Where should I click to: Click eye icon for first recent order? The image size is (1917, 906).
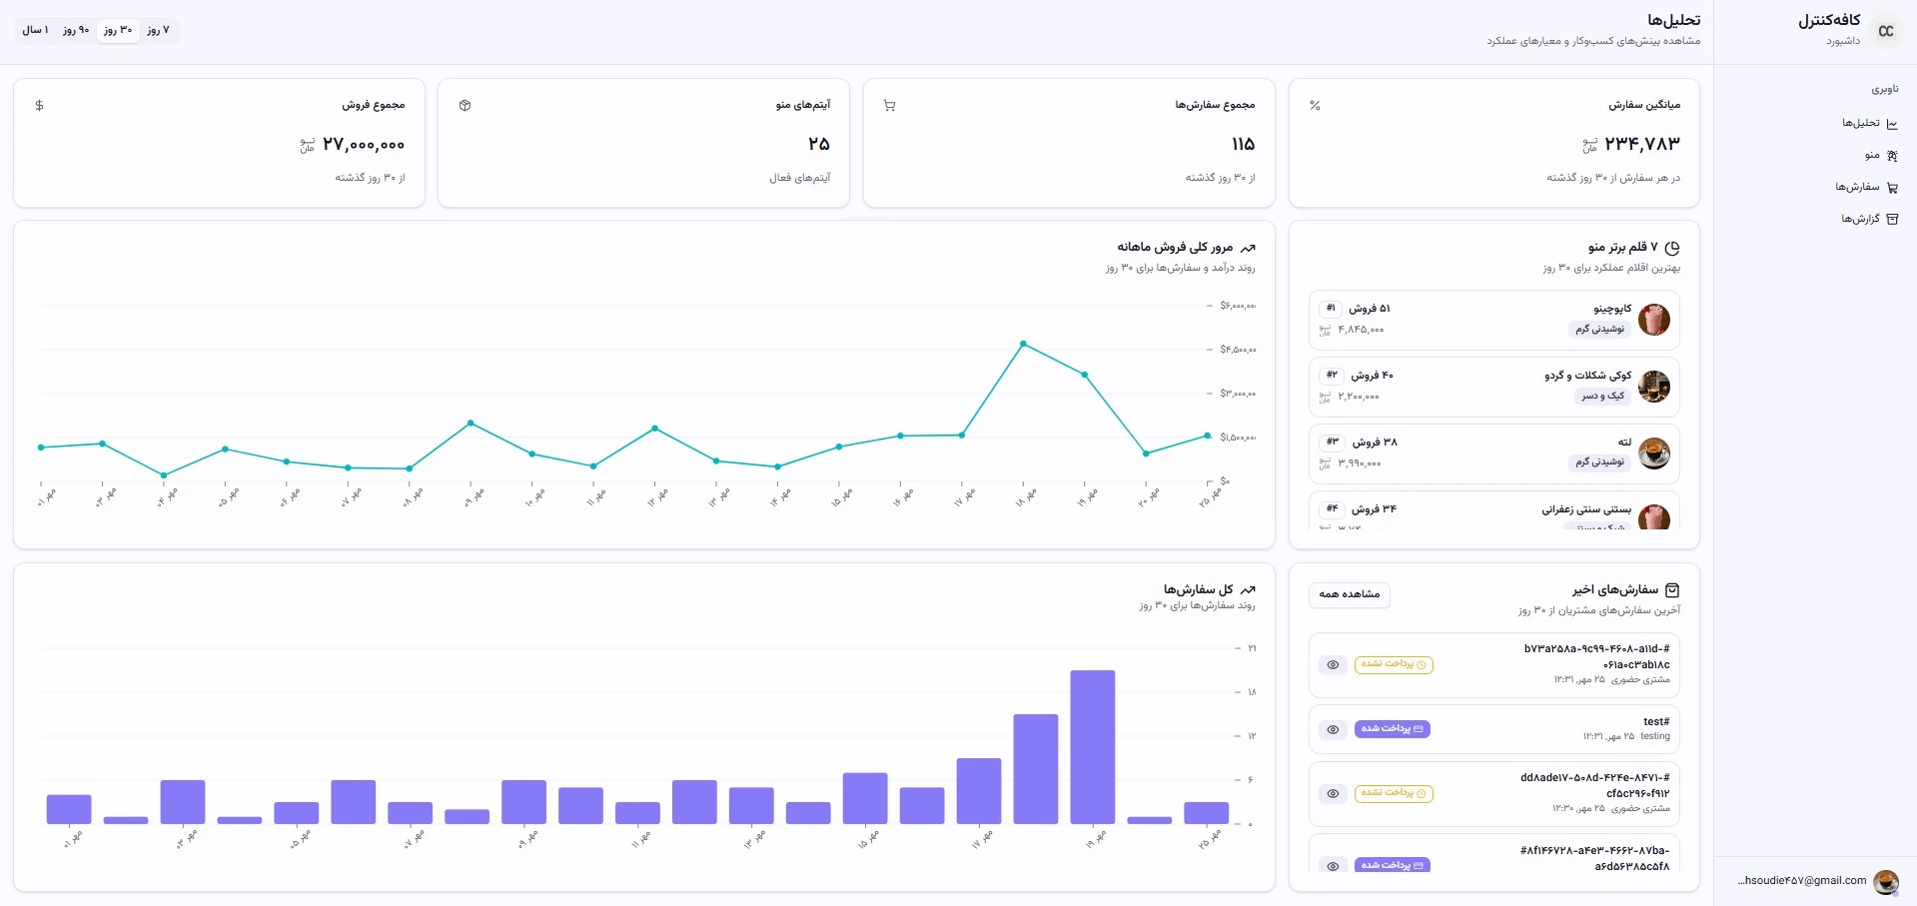click(1333, 664)
